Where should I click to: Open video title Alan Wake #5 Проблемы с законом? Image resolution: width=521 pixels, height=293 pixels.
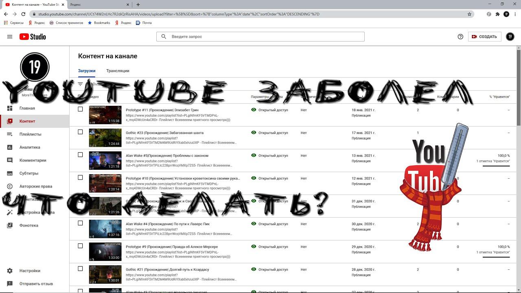[x=167, y=155]
